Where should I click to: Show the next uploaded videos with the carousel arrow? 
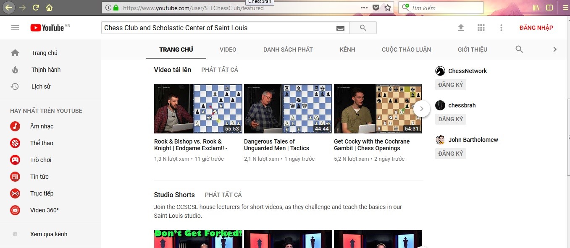pyautogui.click(x=422, y=109)
